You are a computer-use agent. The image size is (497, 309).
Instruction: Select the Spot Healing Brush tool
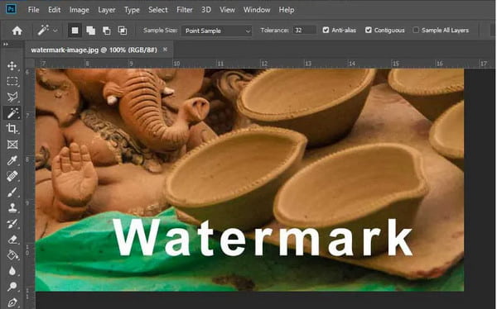click(12, 176)
